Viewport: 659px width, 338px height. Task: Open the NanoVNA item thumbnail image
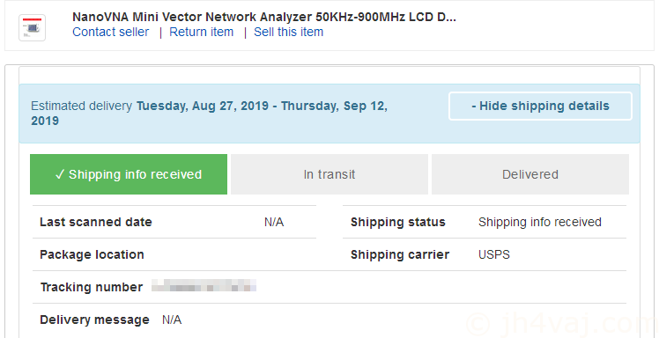point(32,27)
